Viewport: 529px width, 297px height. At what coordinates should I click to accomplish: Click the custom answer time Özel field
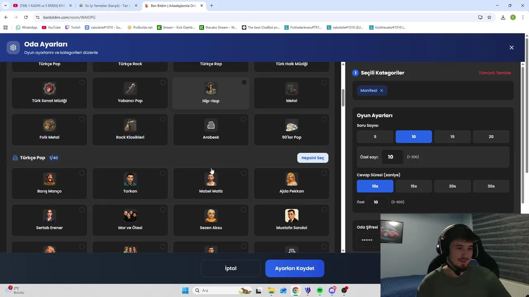point(378,202)
